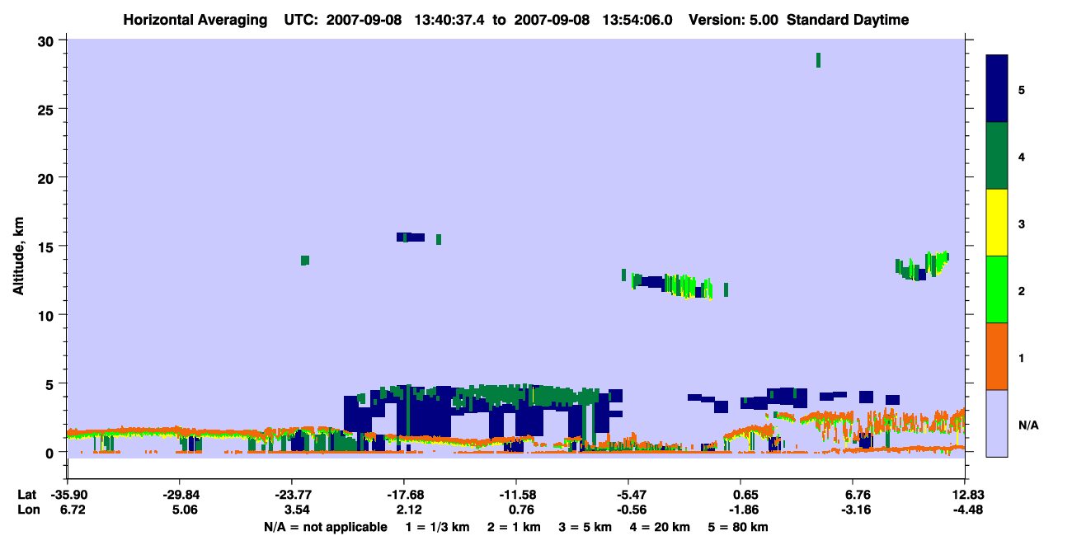Click colorbar label 4

pyautogui.click(x=1022, y=157)
